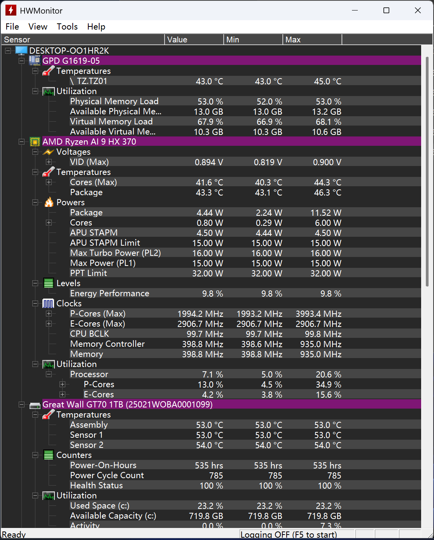Screen dimensions: 434x540
Task: Click the Min column header
Action: point(254,40)
